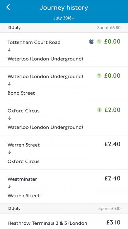Open Tottenham Court Road to Waterloo journey

coord(64,50)
